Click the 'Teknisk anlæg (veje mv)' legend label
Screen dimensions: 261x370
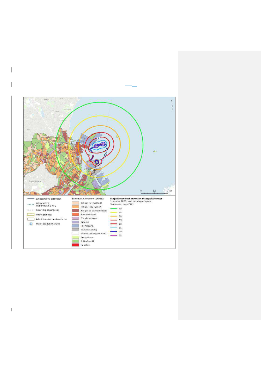(x=94, y=234)
